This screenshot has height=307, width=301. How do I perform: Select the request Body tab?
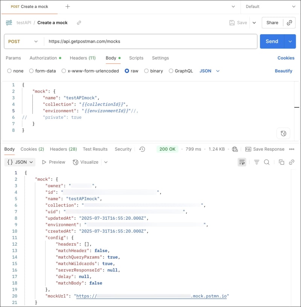113,58
